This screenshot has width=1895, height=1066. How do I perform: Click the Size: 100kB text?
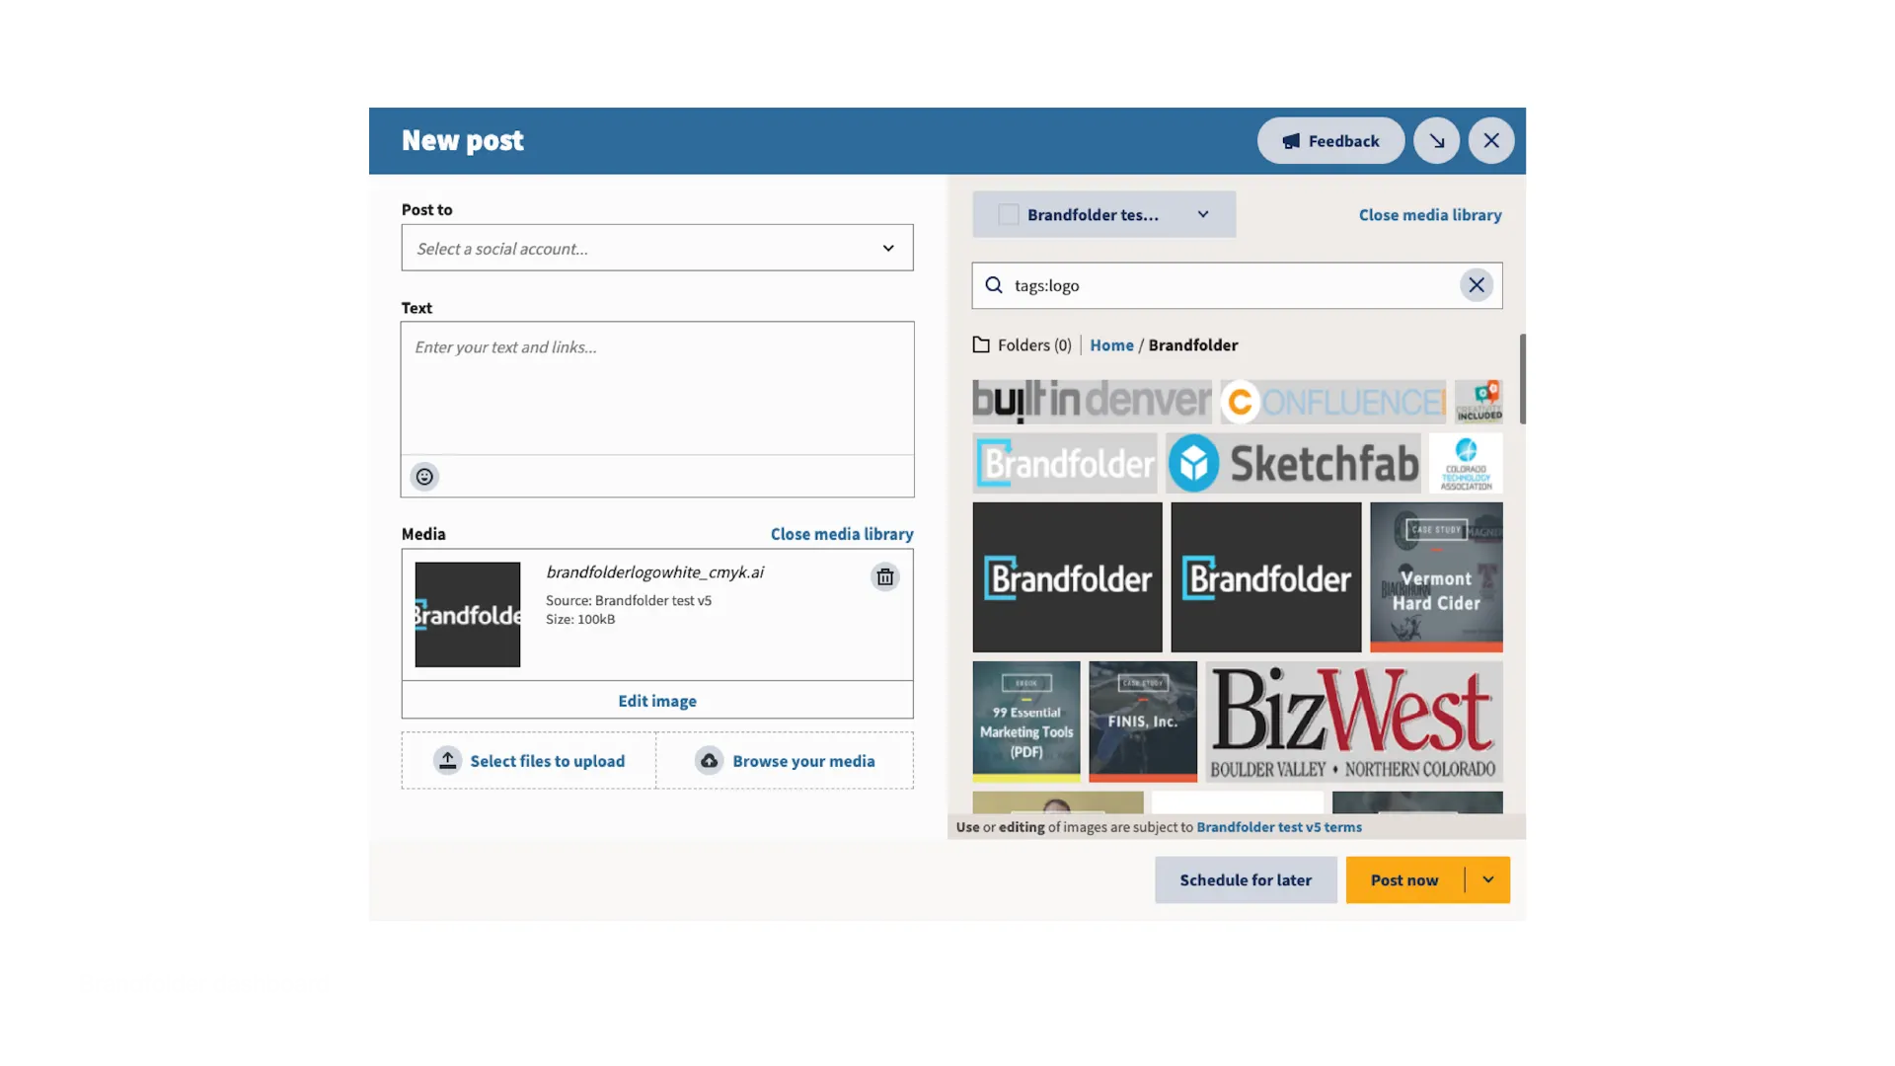click(x=580, y=619)
